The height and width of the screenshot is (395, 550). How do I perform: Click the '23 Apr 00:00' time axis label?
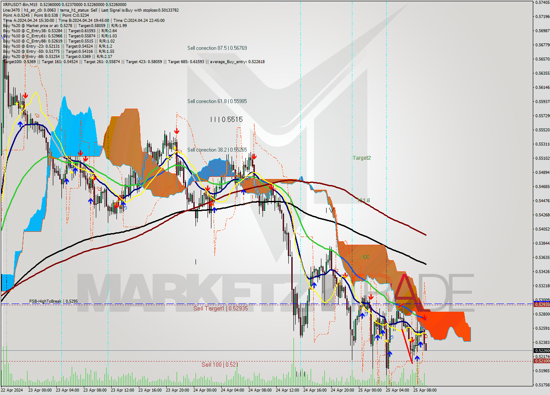point(40,390)
